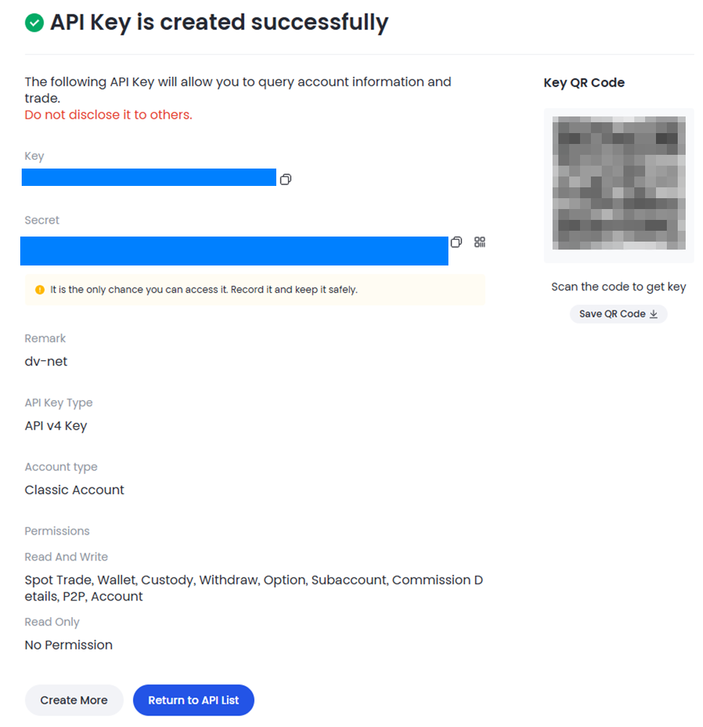Select the hidden Secret field
The image size is (703, 727).
pos(234,251)
